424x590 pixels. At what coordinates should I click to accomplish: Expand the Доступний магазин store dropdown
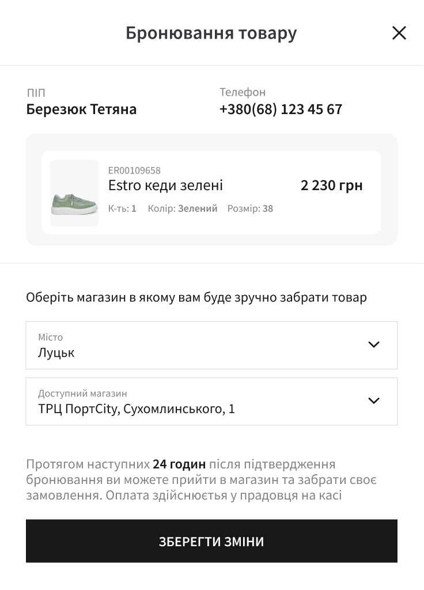(211, 402)
